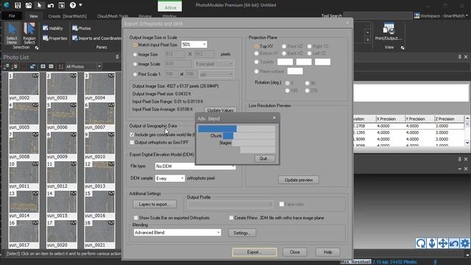
Task: Click the reset-view arrow in the 3D view
Action: (454, 243)
